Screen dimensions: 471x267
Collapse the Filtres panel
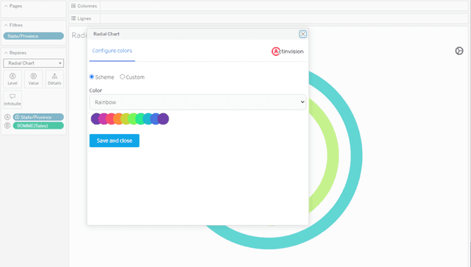click(x=6, y=25)
